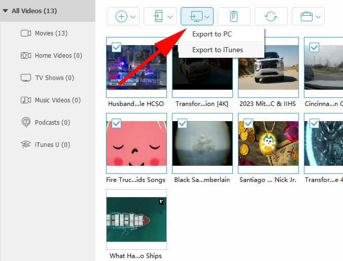Select iTunes U in sidebar
This screenshot has width=343, height=261.
(52, 145)
